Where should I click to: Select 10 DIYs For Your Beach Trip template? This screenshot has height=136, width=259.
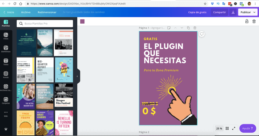[45, 96]
